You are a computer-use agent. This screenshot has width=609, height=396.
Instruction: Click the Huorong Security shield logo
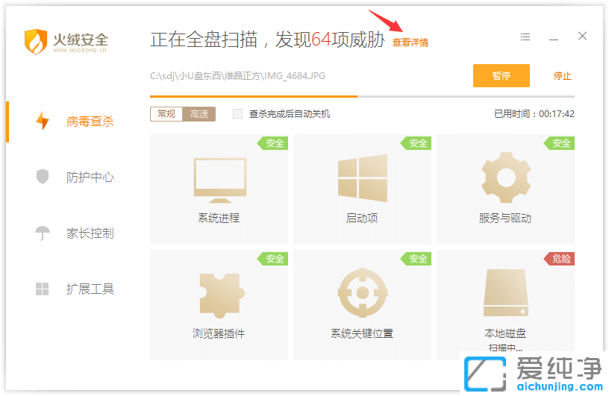[x=36, y=42]
